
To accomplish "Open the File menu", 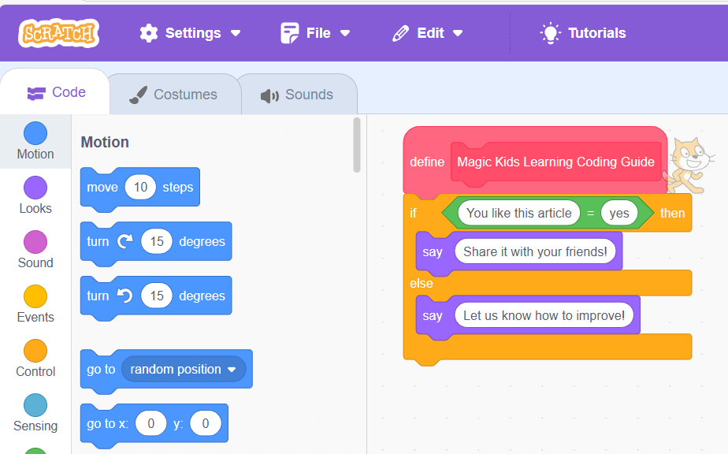I will (x=315, y=33).
